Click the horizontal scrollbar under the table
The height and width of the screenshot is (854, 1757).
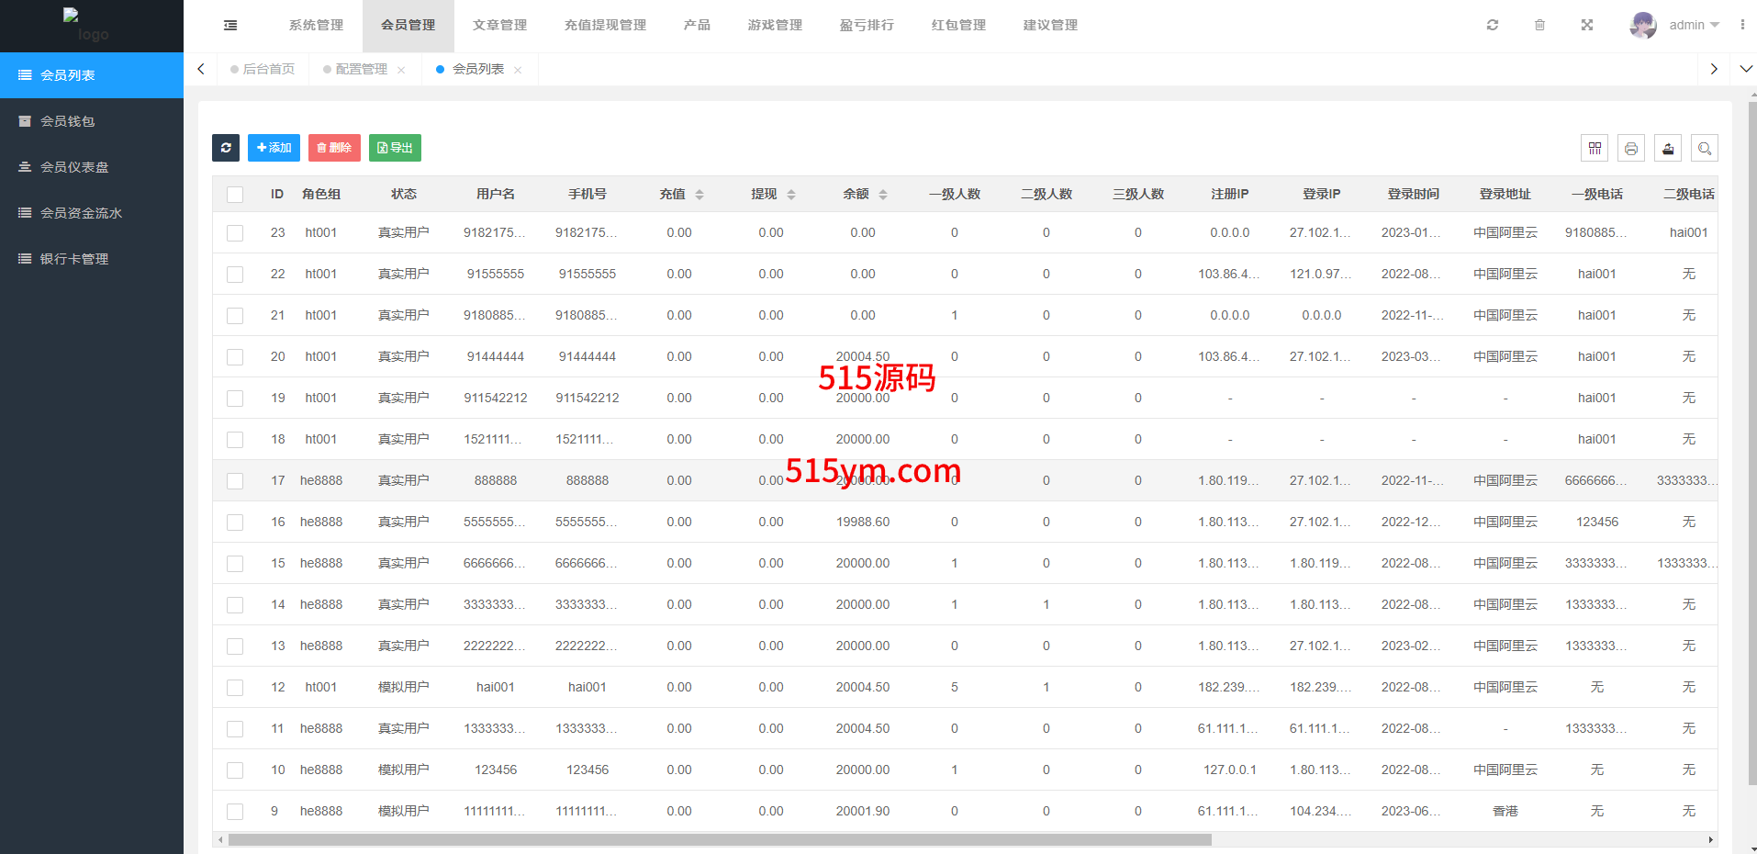pyautogui.click(x=720, y=839)
